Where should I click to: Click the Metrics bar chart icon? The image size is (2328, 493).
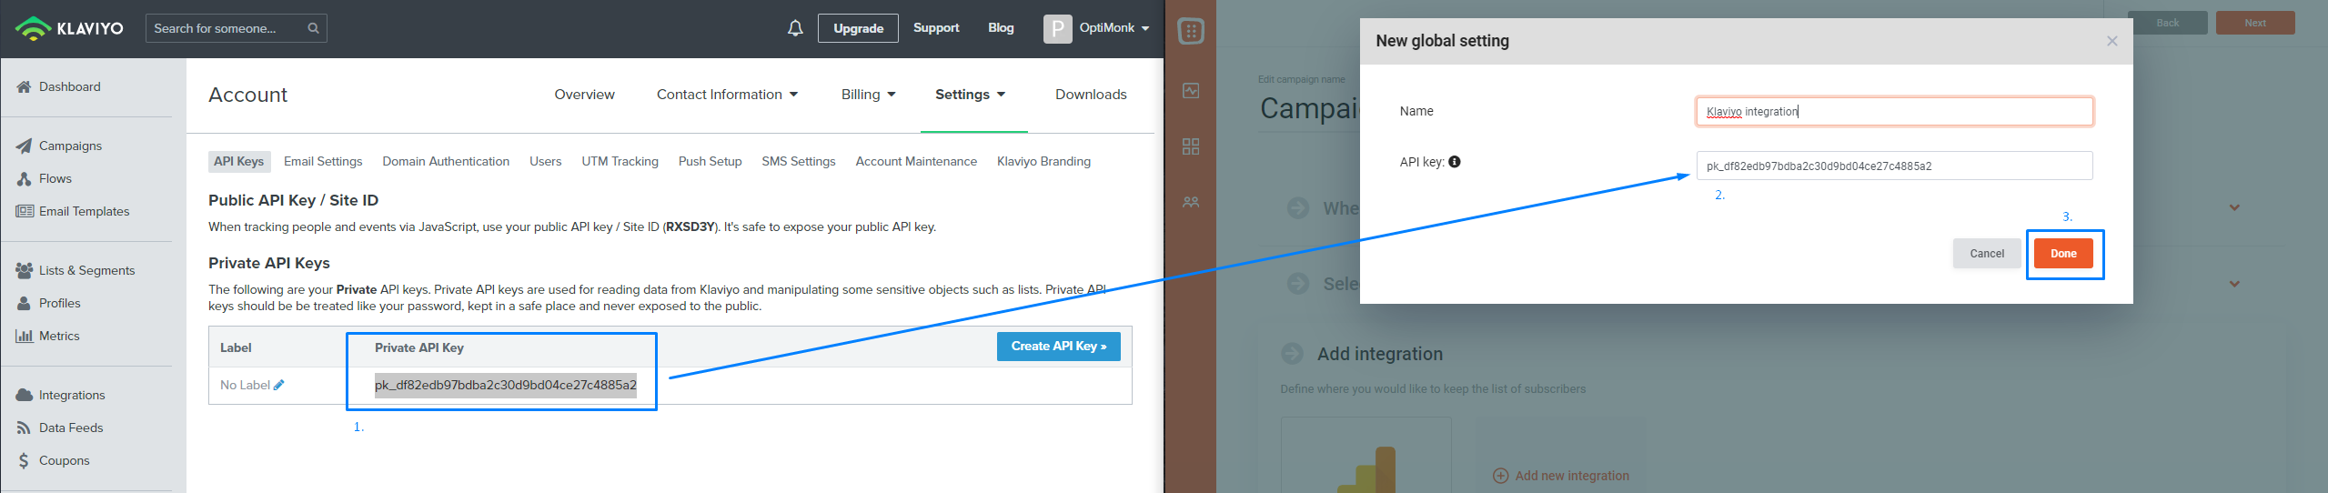tap(25, 336)
